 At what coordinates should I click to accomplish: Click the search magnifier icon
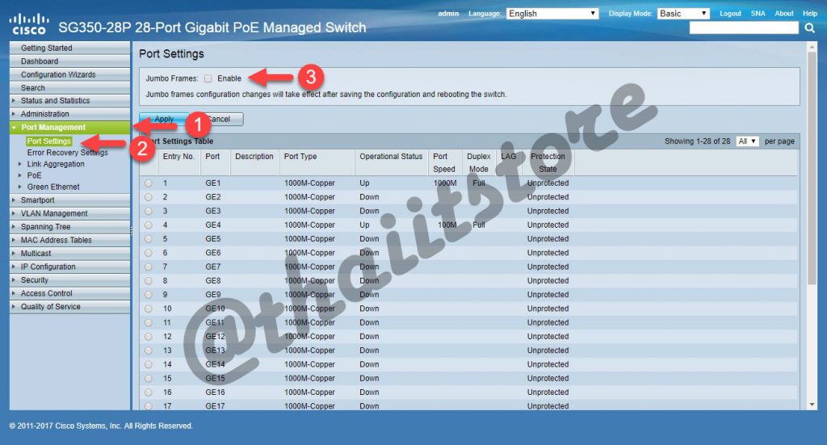tap(809, 28)
